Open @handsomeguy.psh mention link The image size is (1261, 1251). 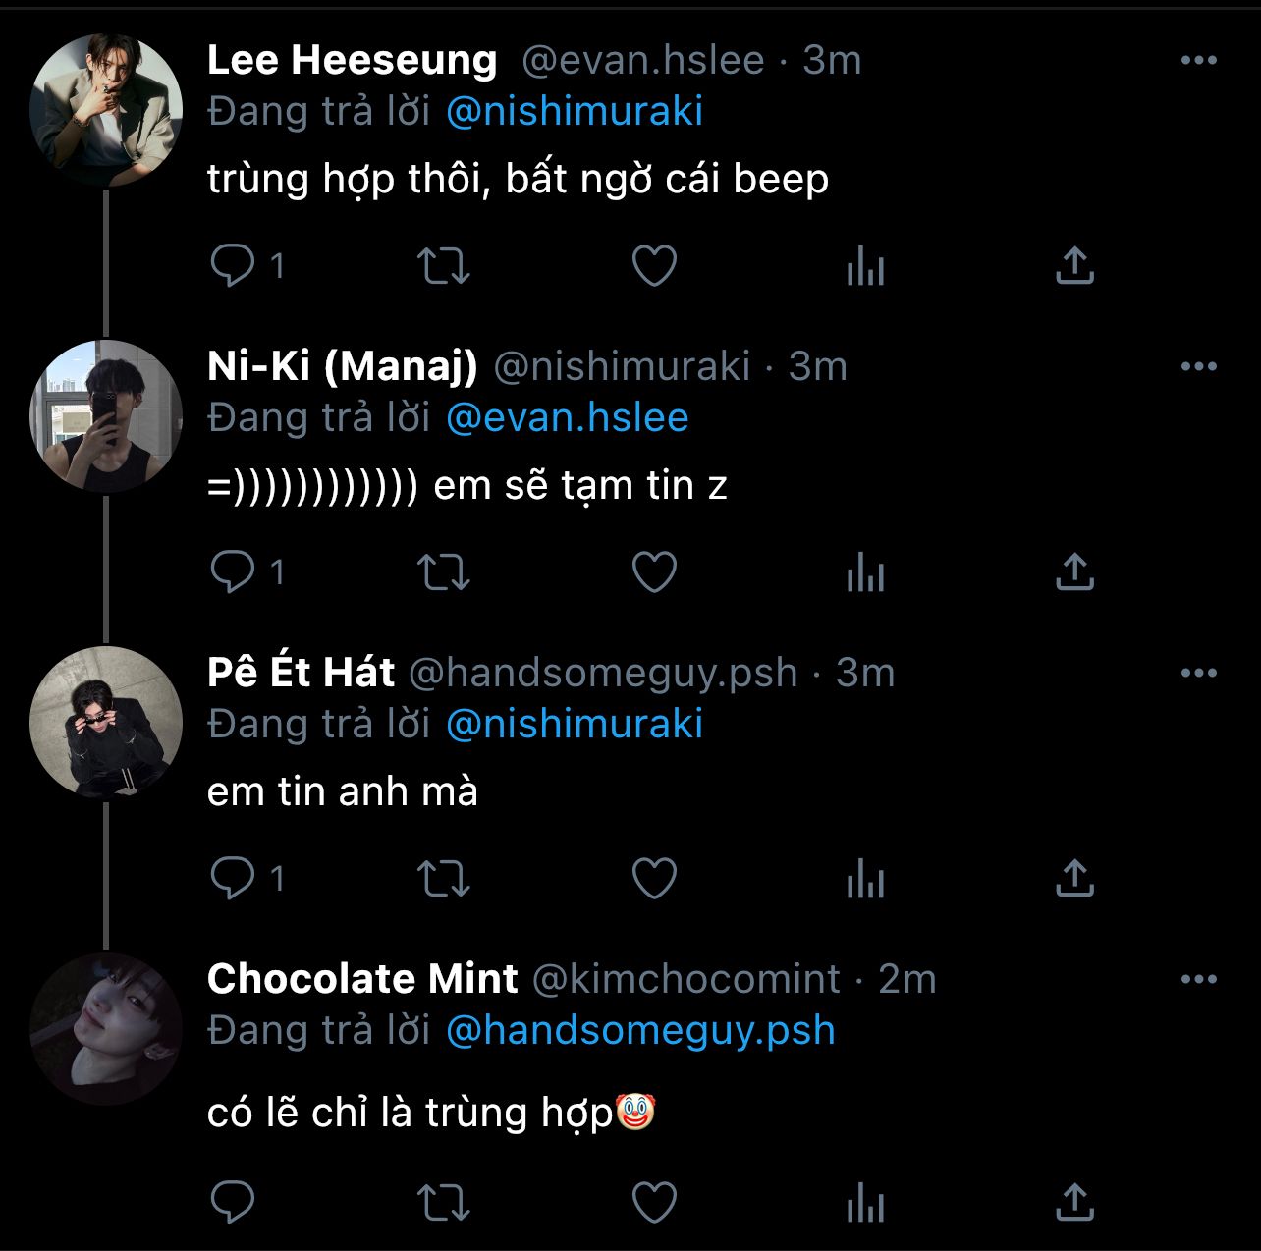click(639, 1030)
